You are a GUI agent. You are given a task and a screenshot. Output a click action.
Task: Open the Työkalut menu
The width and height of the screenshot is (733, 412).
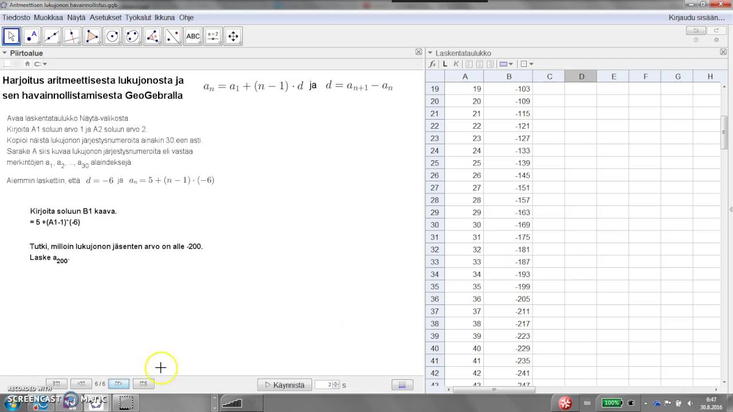pyautogui.click(x=139, y=18)
